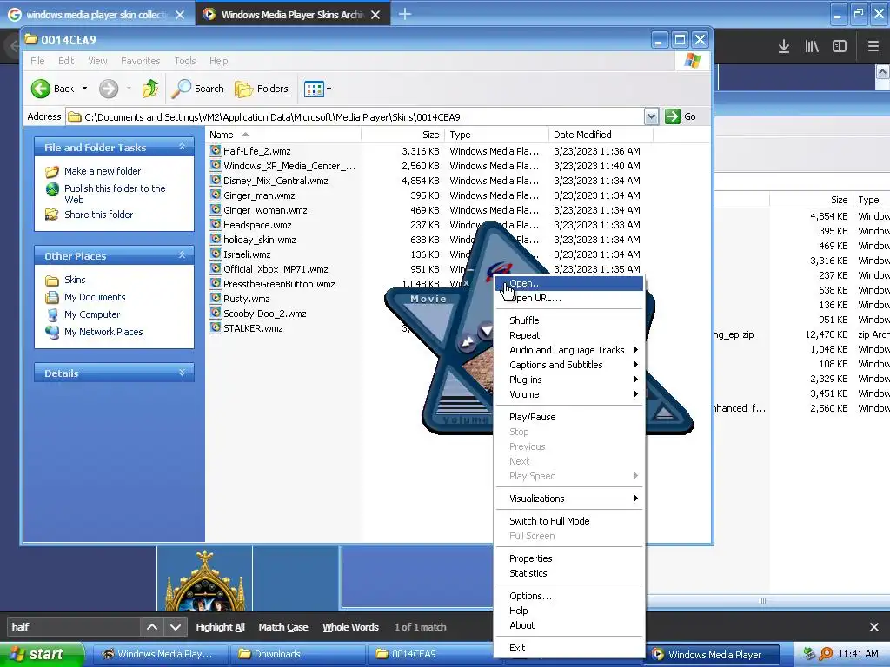Screen dimensions: 890x667
Task: Expand the Plug-ins submenu
Action: point(570,380)
